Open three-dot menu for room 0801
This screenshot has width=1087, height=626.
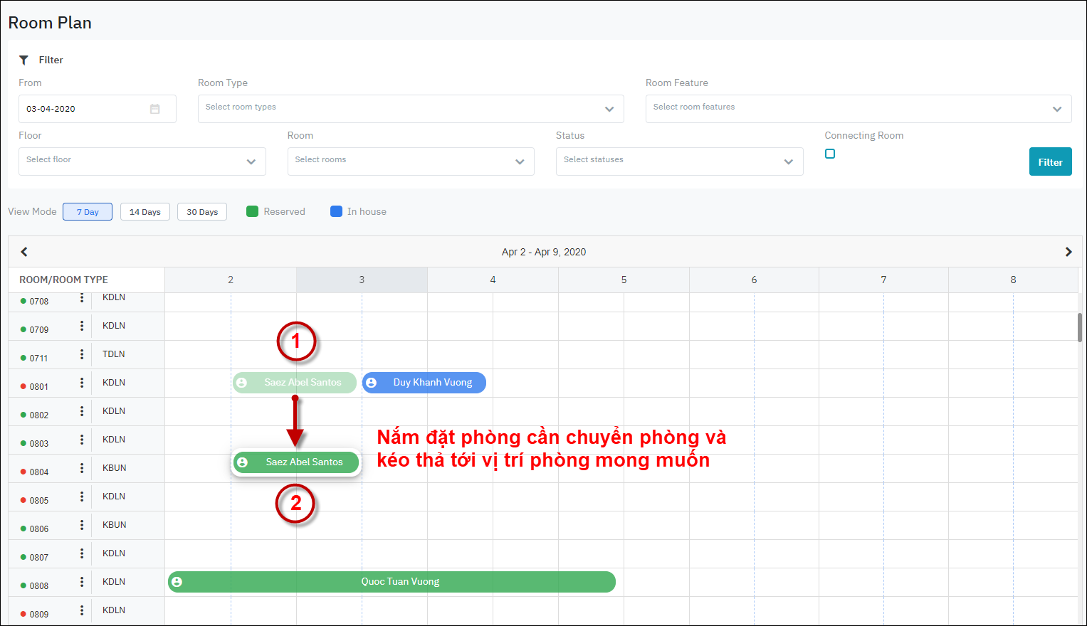82,383
